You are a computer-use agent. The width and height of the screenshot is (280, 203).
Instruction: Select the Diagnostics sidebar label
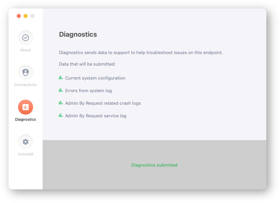click(x=26, y=119)
